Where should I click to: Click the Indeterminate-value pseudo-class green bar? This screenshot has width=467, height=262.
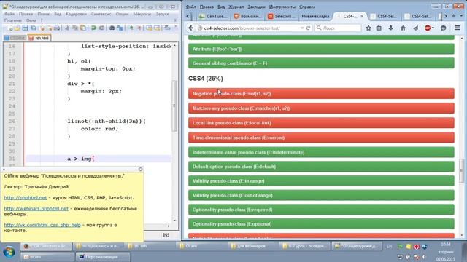(x=321, y=152)
